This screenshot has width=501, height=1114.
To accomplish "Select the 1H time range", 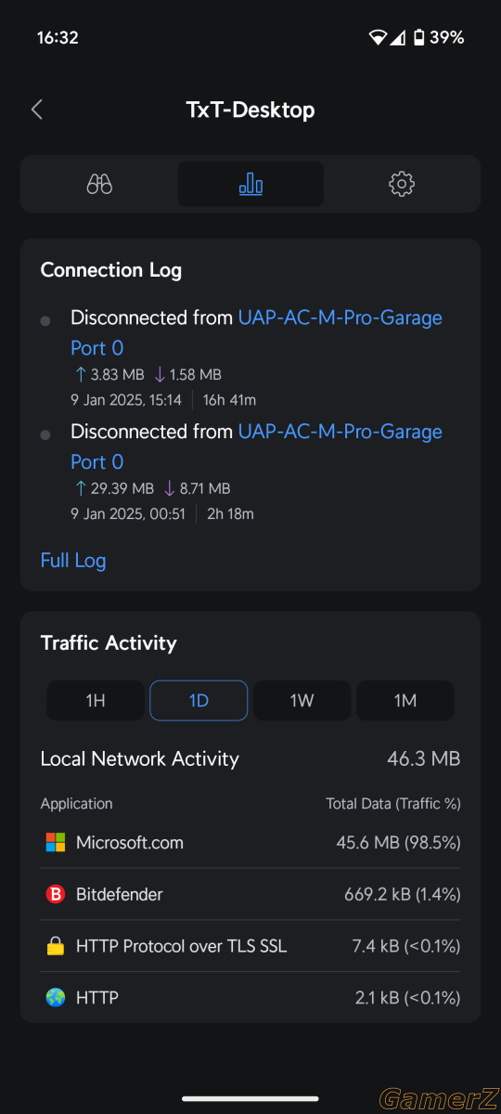I will coord(96,701).
